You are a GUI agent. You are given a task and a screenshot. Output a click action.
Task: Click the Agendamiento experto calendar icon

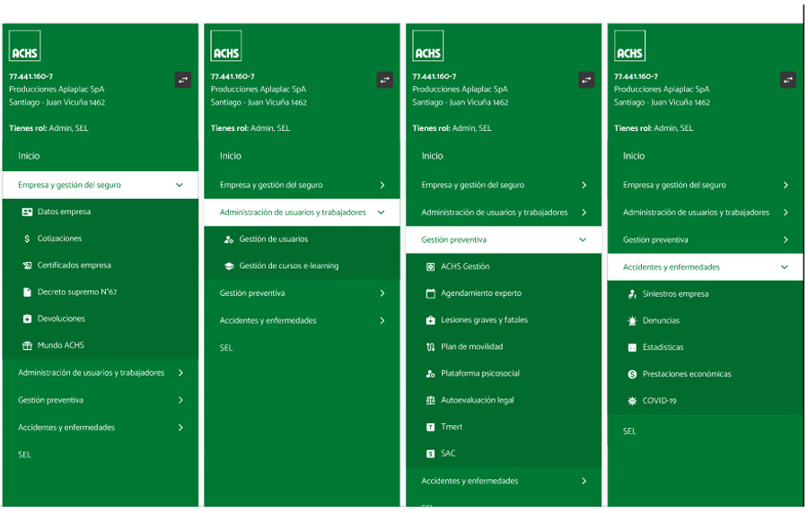[x=430, y=293]
